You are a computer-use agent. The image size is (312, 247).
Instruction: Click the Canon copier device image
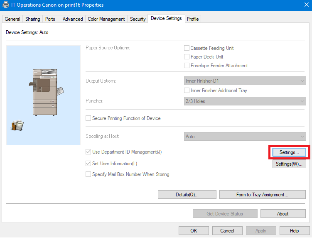click(46, 92)
